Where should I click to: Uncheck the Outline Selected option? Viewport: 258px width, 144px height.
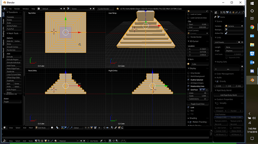click(188, 80)
